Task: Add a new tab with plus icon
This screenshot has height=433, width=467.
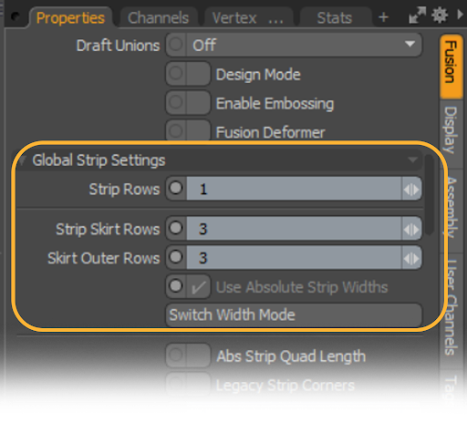Action: pos(383,17)
